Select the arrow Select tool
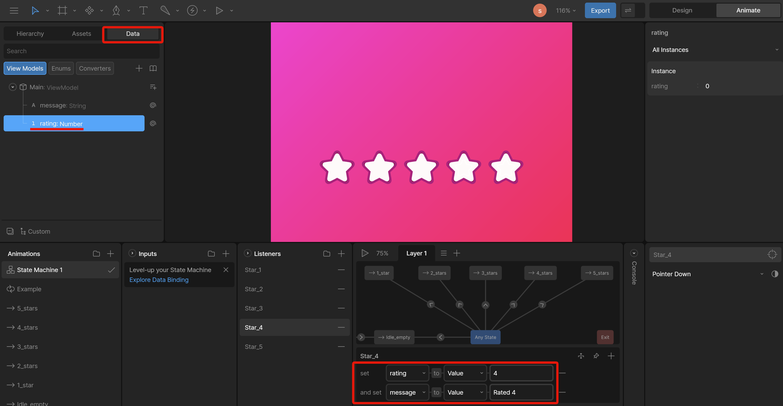This screenshot has height=406, width=783. click(35, 11)
